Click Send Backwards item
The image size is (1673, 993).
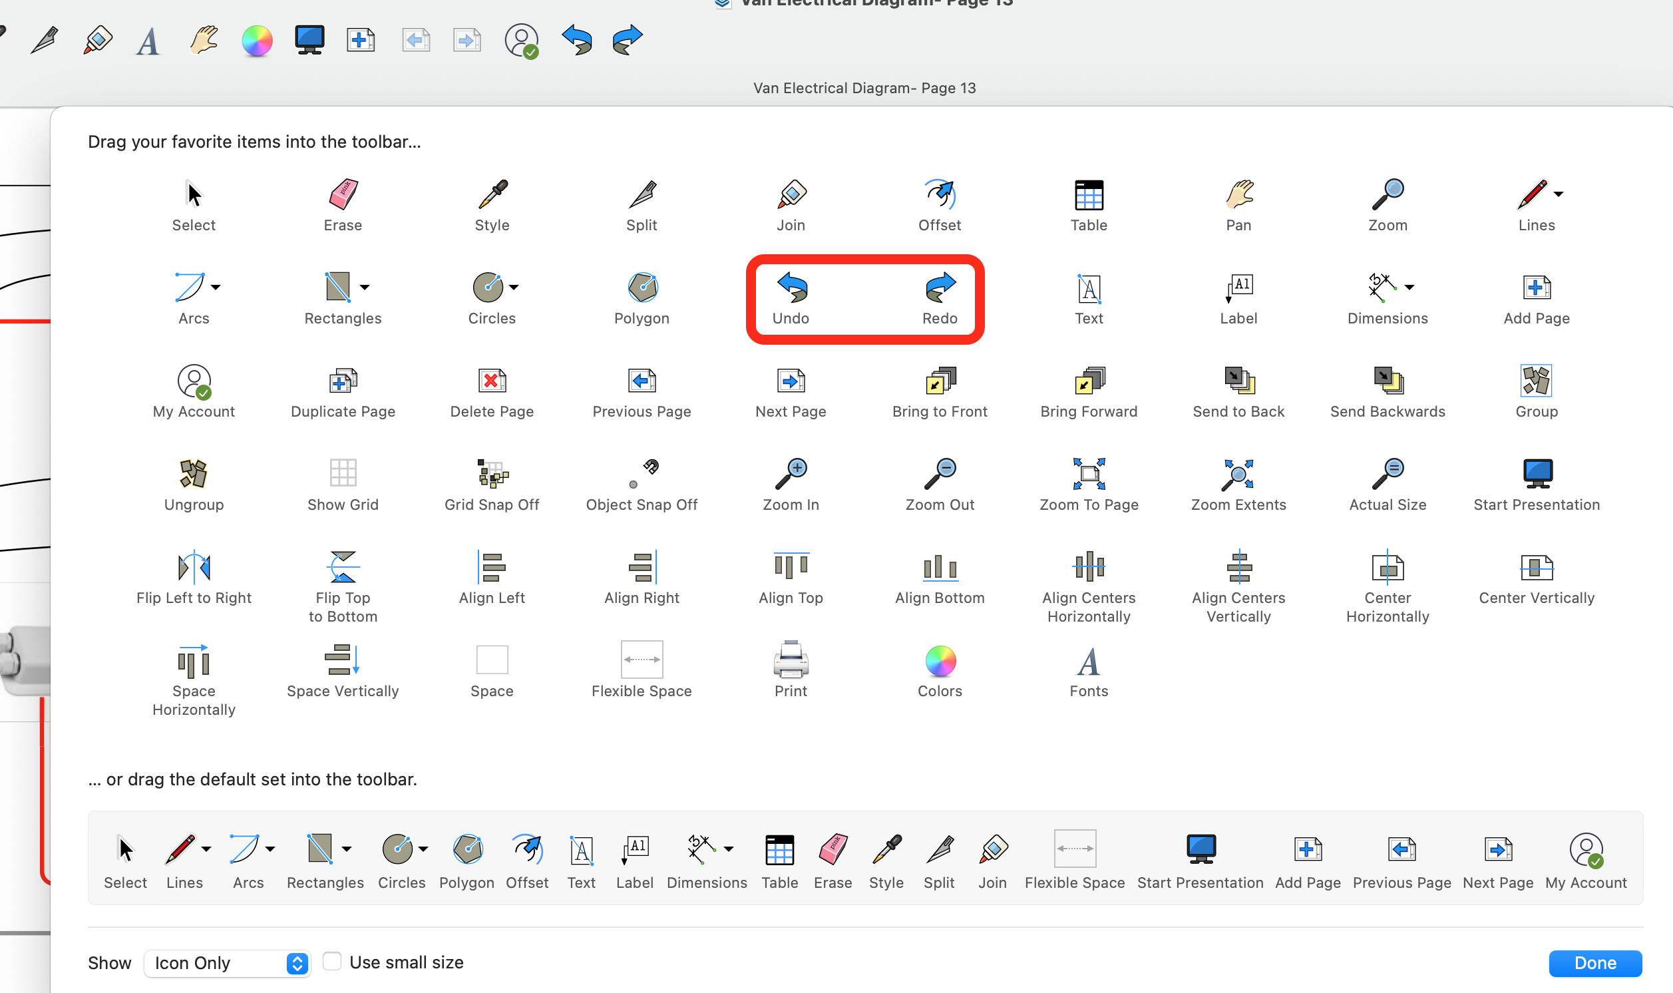pos(1388,391)
